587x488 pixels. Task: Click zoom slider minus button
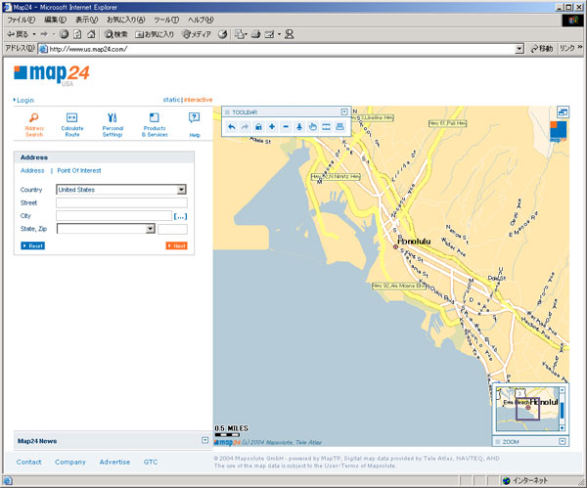562,390
